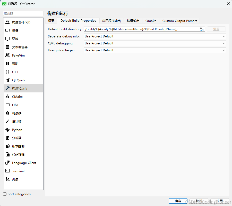
Task: Select the Qt Quick paper-plane icon
Action: click(7, 80)
